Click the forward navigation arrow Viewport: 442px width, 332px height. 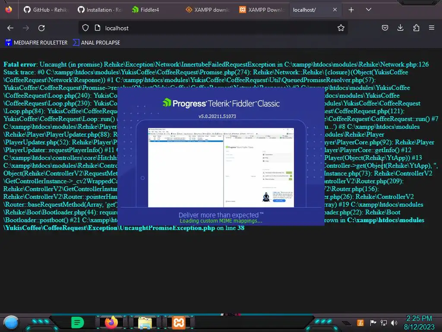[x=26, y=28]
